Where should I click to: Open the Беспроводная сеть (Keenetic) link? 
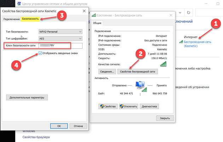coord(198,44)
